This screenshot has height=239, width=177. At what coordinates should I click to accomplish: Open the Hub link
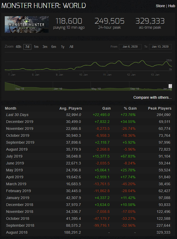(171, 6)
